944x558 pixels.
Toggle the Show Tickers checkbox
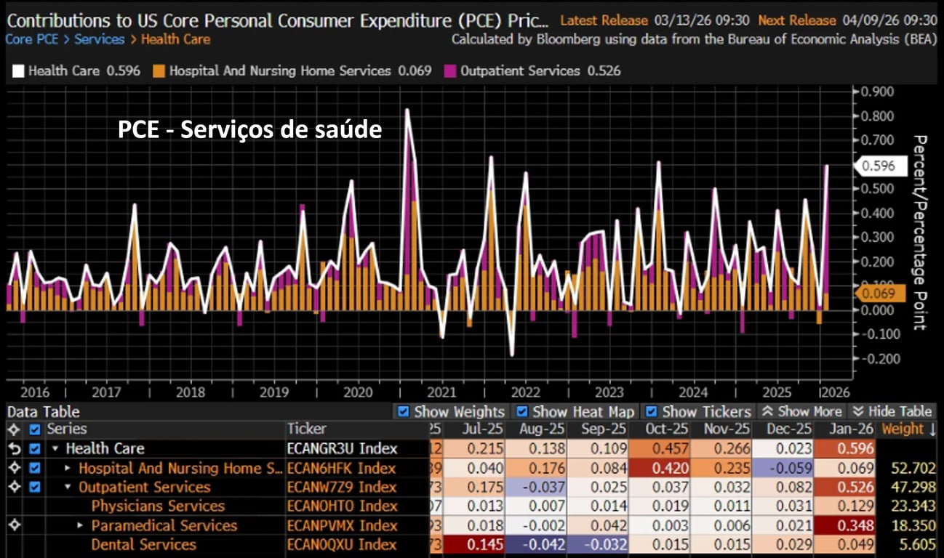[652, 412]
